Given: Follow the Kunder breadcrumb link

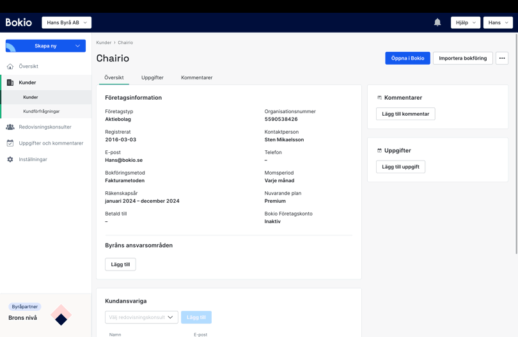Looking at the screenshot, I should click(x=104, y=43).
